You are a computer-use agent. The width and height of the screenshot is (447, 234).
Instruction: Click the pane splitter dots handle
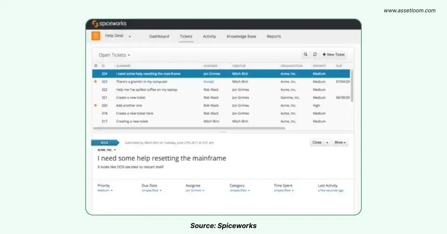223,132
